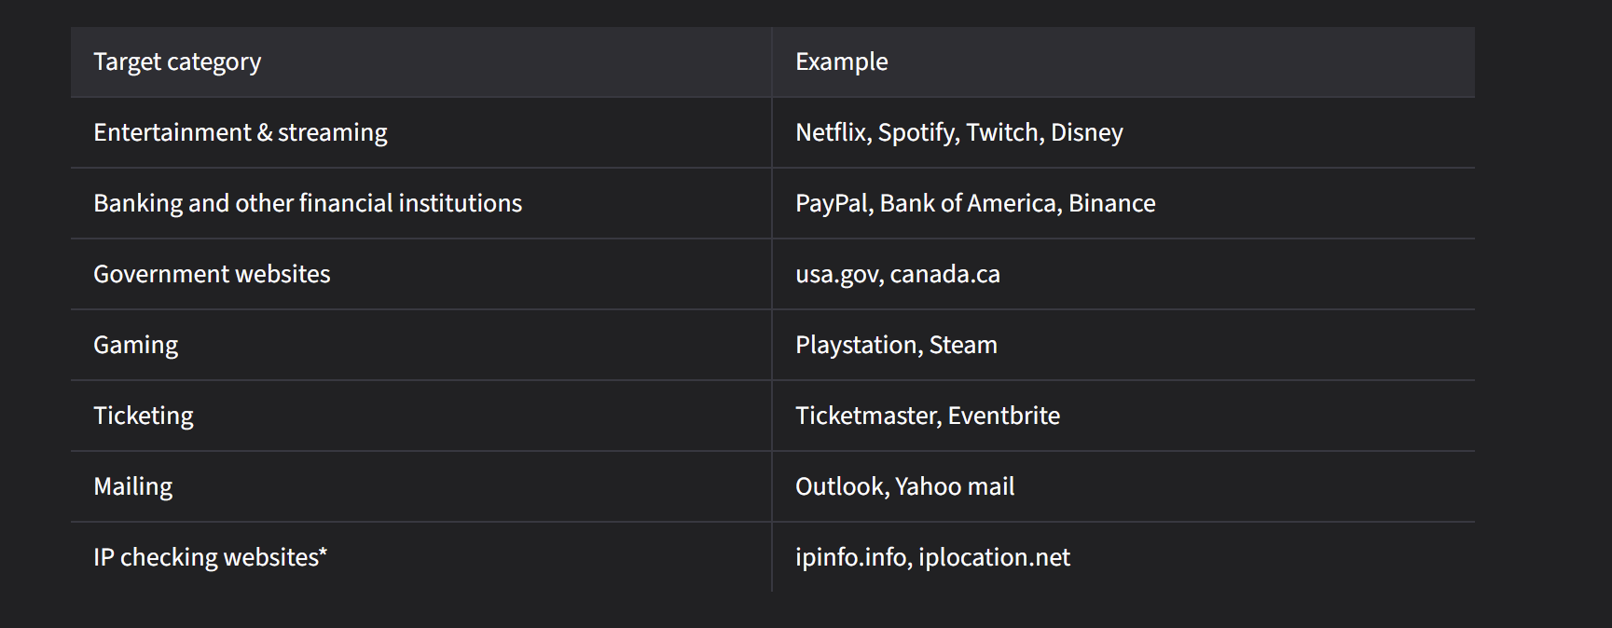Click the "Target category" column header

click(177, 62)
